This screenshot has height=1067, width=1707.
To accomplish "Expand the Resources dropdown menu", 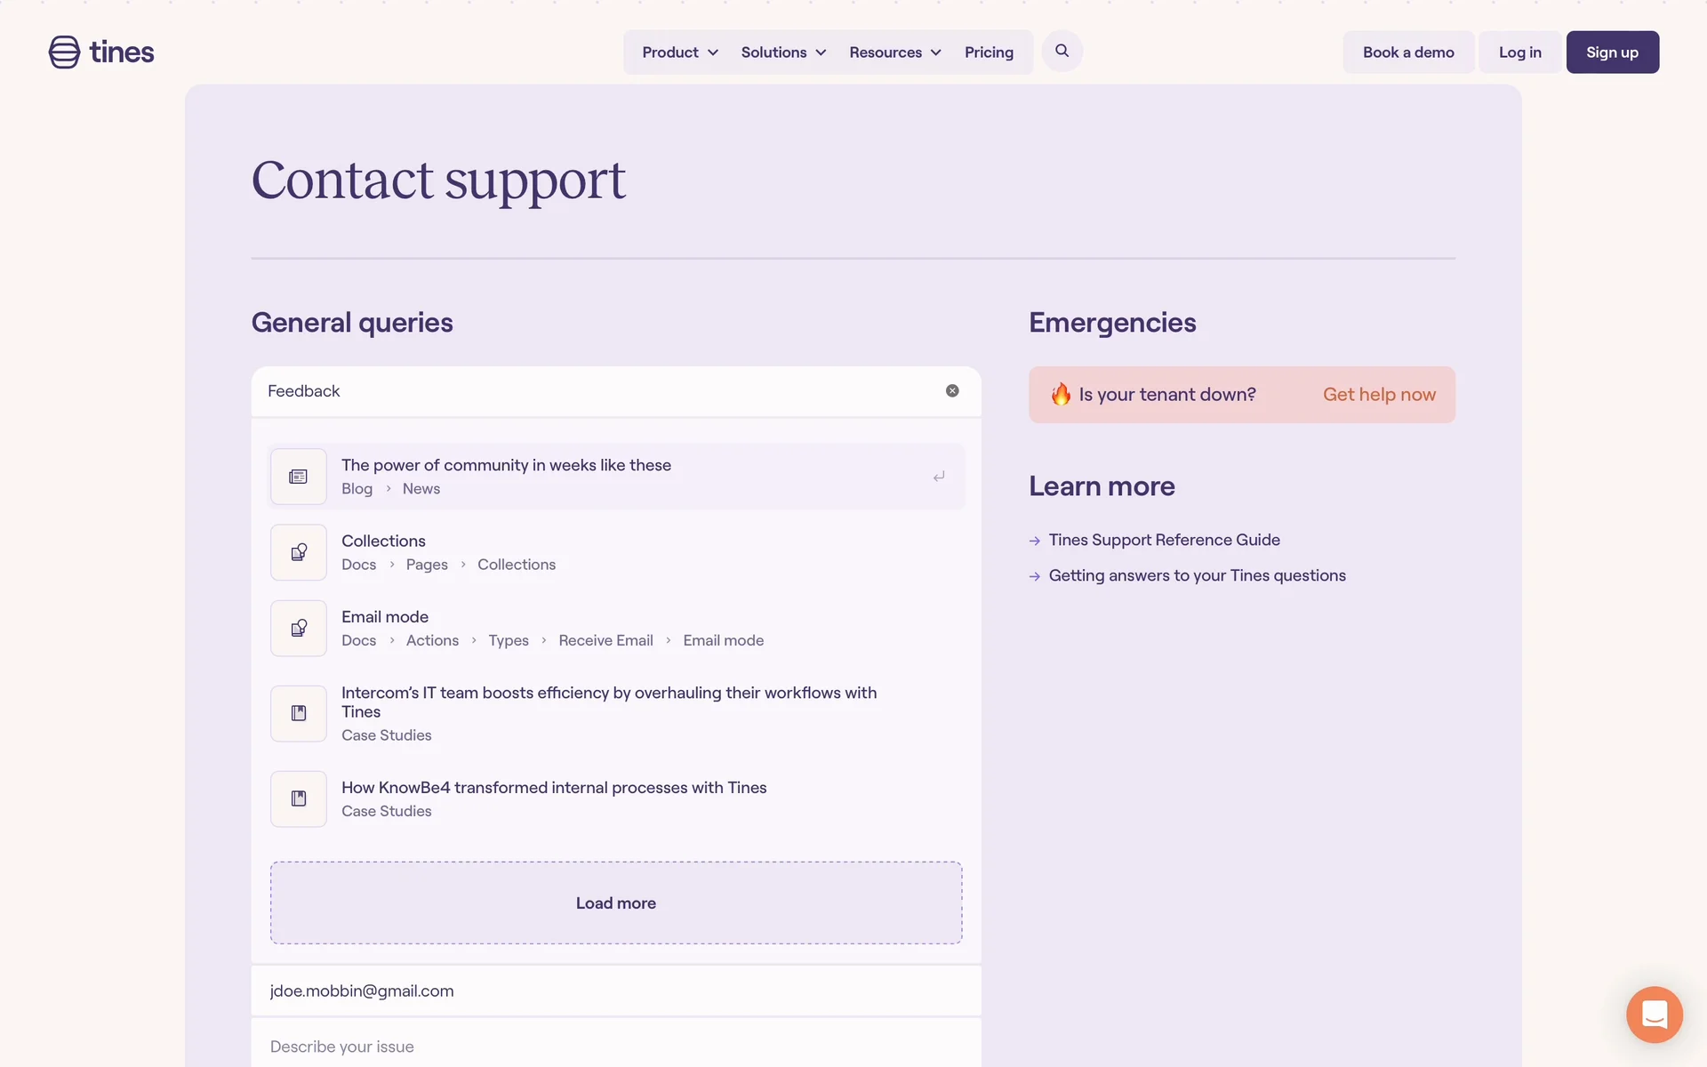I will [x=894, y=52].
